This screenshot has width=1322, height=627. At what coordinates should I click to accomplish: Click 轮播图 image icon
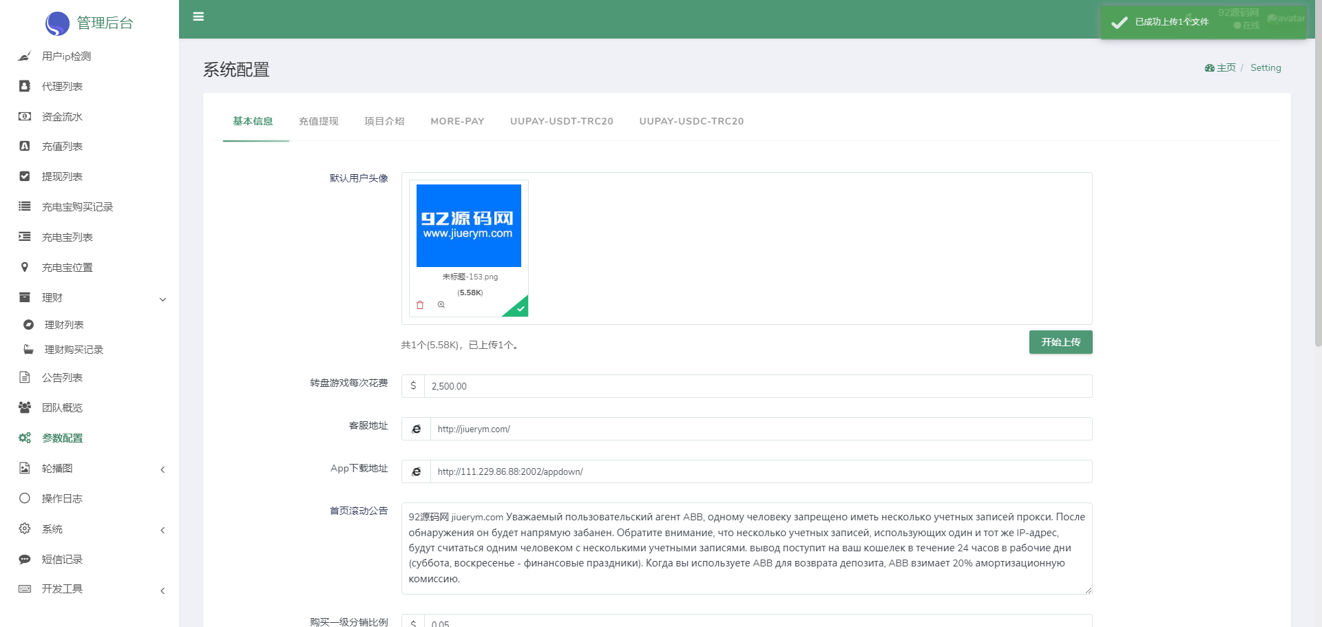[x=25, y=468]
